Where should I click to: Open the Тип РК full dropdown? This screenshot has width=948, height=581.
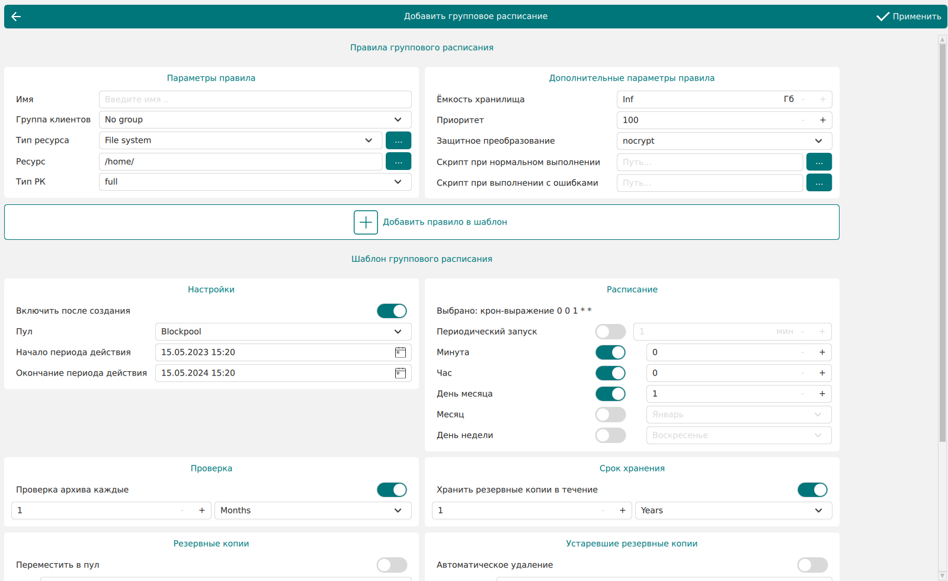[x=255, y=182]
